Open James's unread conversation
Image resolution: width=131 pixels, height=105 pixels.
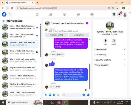tap(20, 27)
